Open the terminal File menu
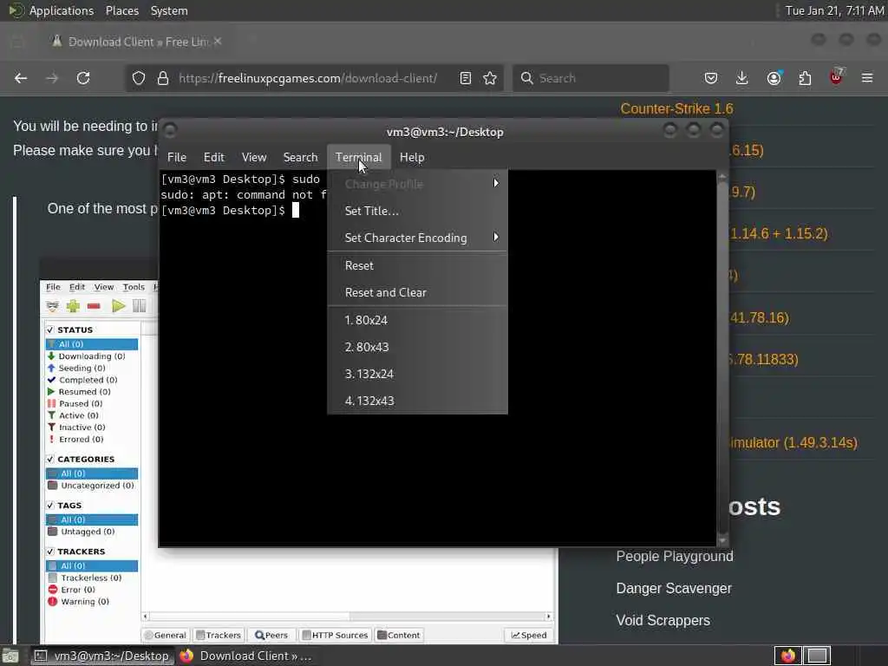 [x=177, y=158]
